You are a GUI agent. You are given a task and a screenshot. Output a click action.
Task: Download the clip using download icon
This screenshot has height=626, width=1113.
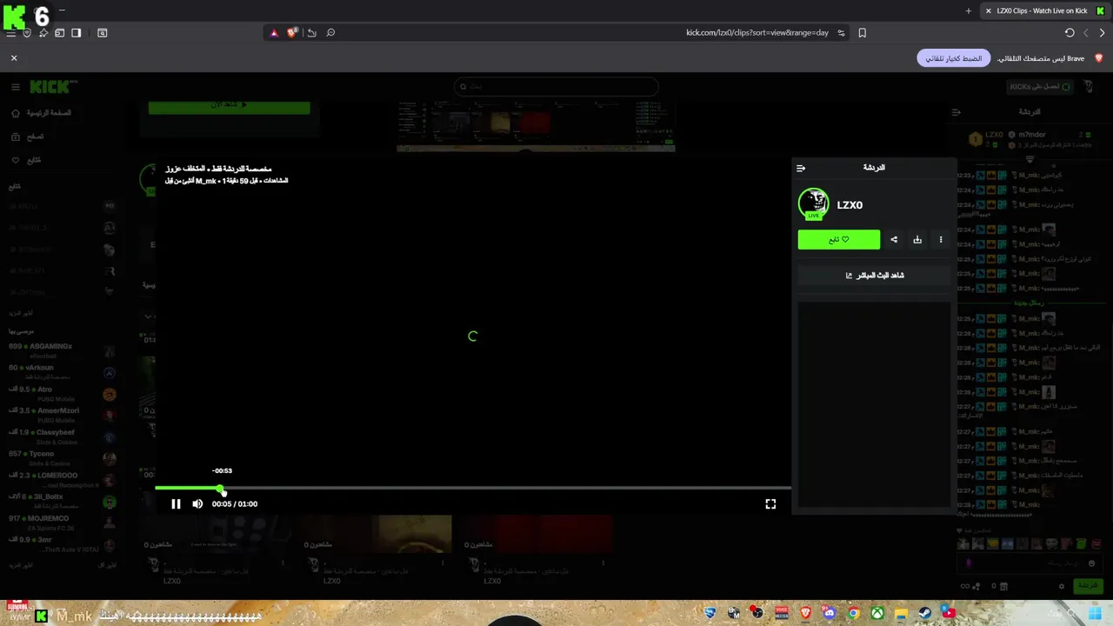[x=917, y=239]
